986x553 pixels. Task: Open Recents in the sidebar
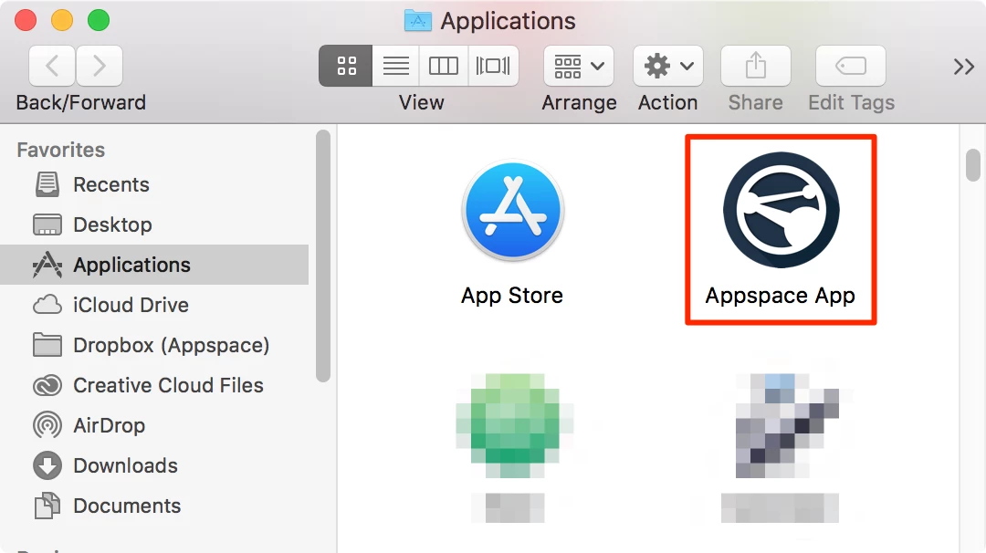click(154, 184)
